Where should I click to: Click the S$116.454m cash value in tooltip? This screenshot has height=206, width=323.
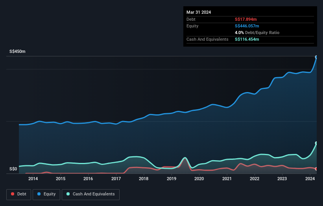[247, 39]
